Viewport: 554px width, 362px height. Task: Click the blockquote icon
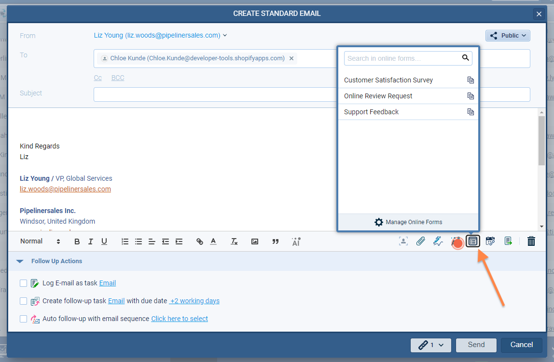(x=276, y=241)
